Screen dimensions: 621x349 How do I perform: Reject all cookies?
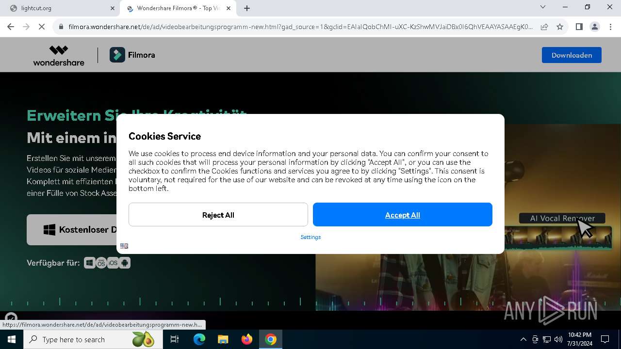click(x=218, y=215)
